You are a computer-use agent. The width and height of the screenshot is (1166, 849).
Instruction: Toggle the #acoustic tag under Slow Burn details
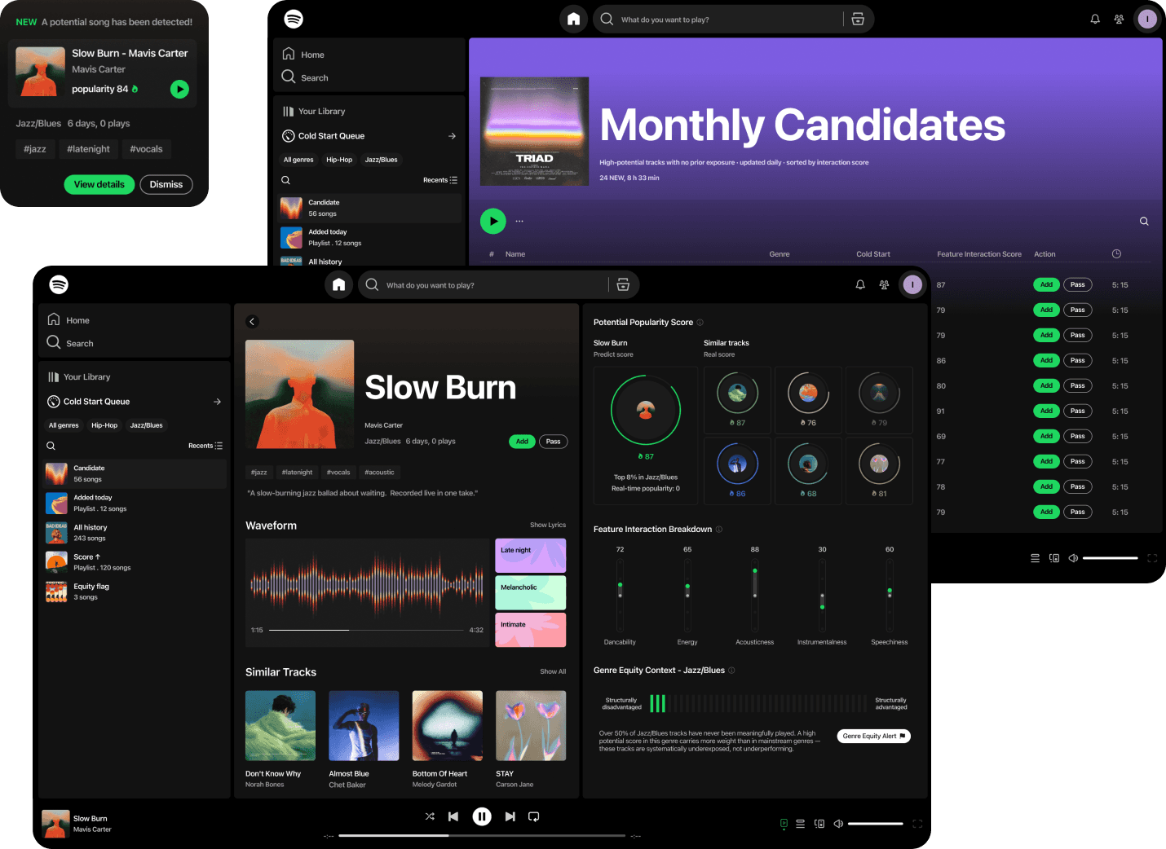pyautogui.click(x=379, y=473)
